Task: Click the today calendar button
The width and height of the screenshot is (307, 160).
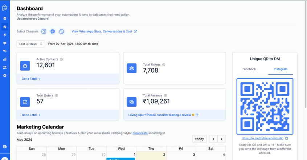Action: tap(200, 139)
